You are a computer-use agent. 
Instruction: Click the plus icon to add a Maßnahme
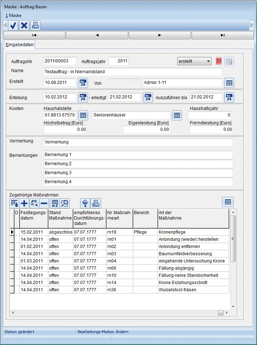24,203
